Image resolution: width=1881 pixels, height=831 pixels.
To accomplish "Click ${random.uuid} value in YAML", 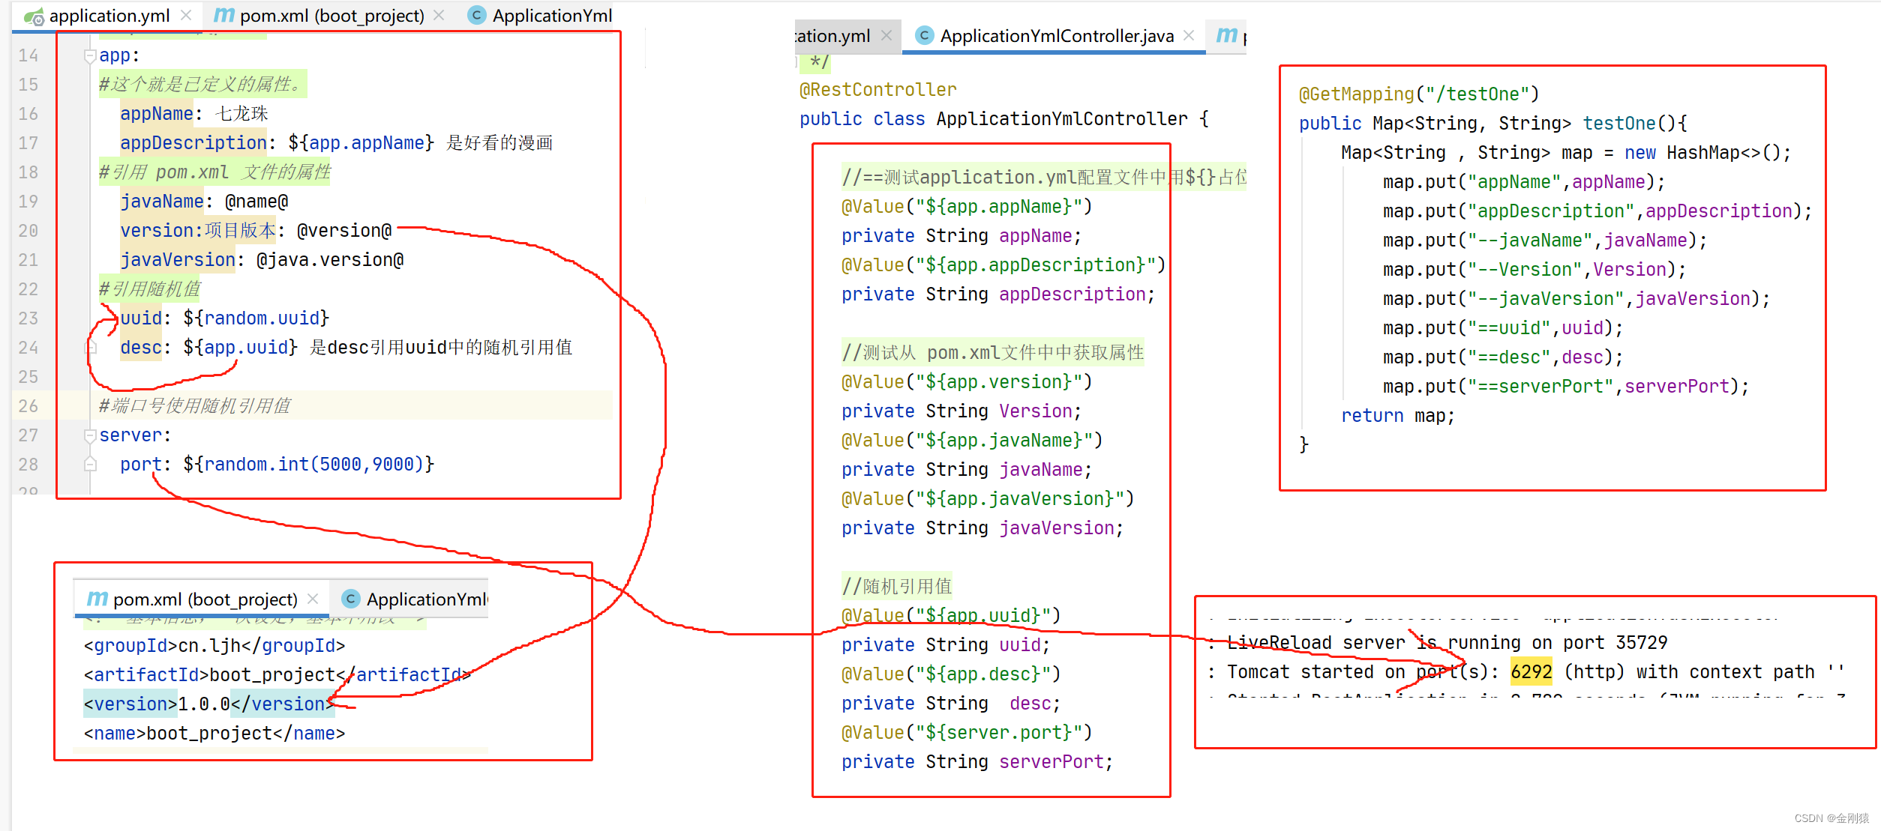I will point(256,318).
